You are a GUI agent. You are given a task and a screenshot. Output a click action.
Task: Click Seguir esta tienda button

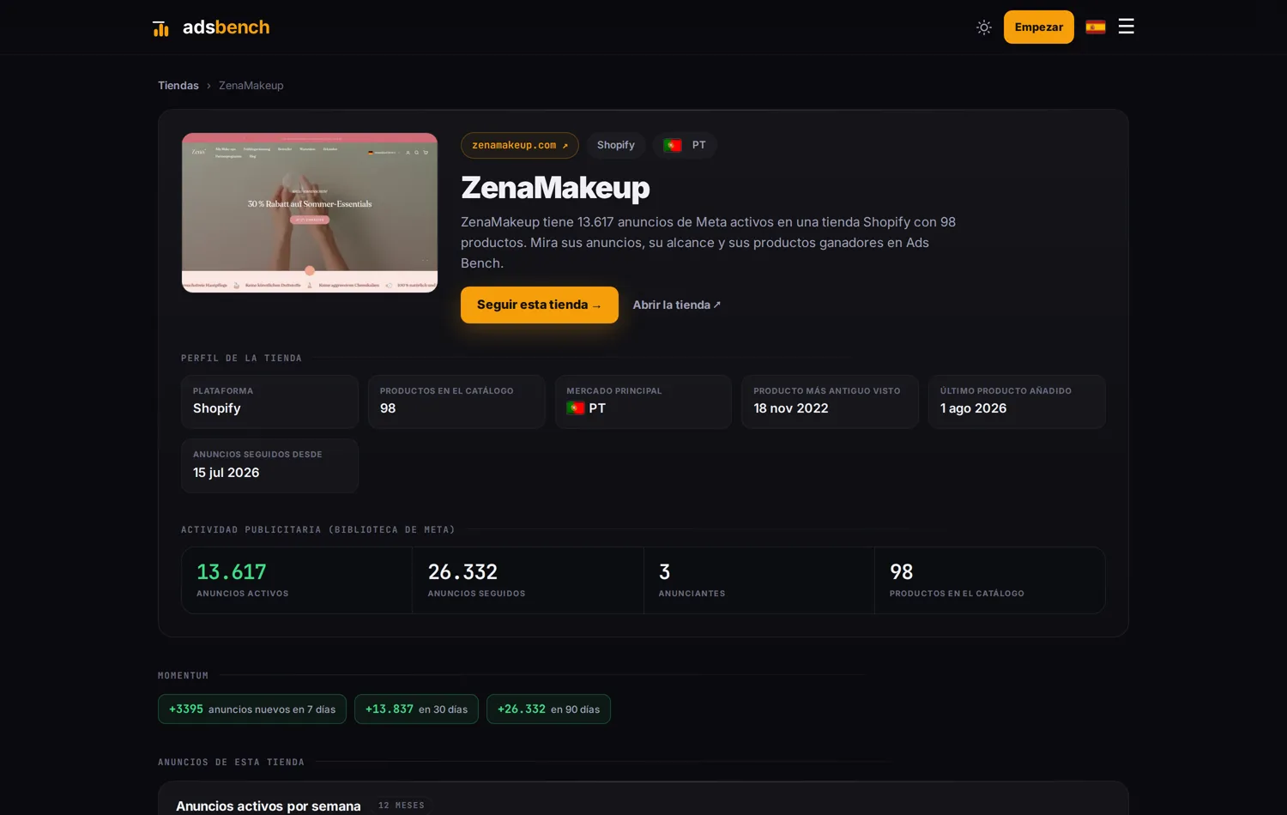tap(540, 305)
